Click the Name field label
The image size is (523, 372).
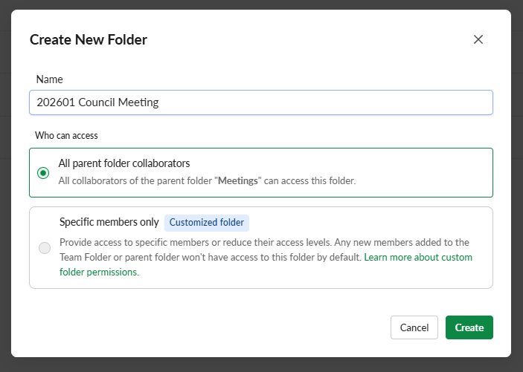pos(49,79)
